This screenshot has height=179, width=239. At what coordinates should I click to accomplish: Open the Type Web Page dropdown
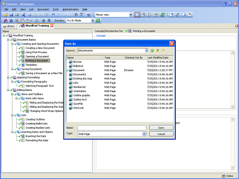pos(144,134)
